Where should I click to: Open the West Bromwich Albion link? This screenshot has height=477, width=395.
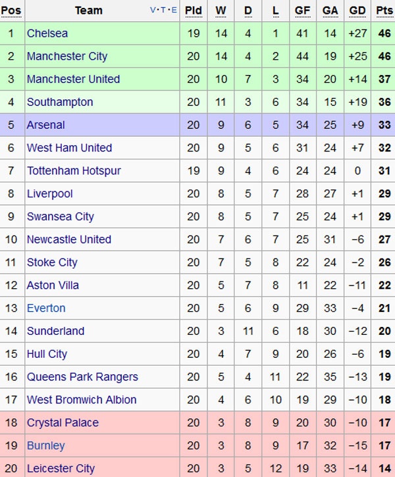(82, 400)
